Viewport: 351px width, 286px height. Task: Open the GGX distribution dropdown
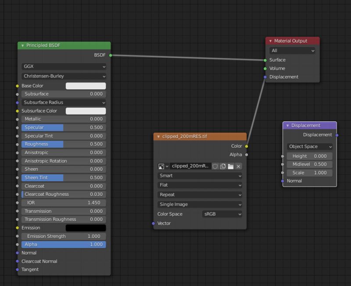pos(64,66)
